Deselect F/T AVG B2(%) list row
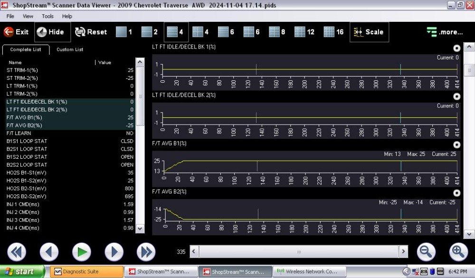Viewport: 475px width, 278px height. pyautogui.click(x=70, y=125)
